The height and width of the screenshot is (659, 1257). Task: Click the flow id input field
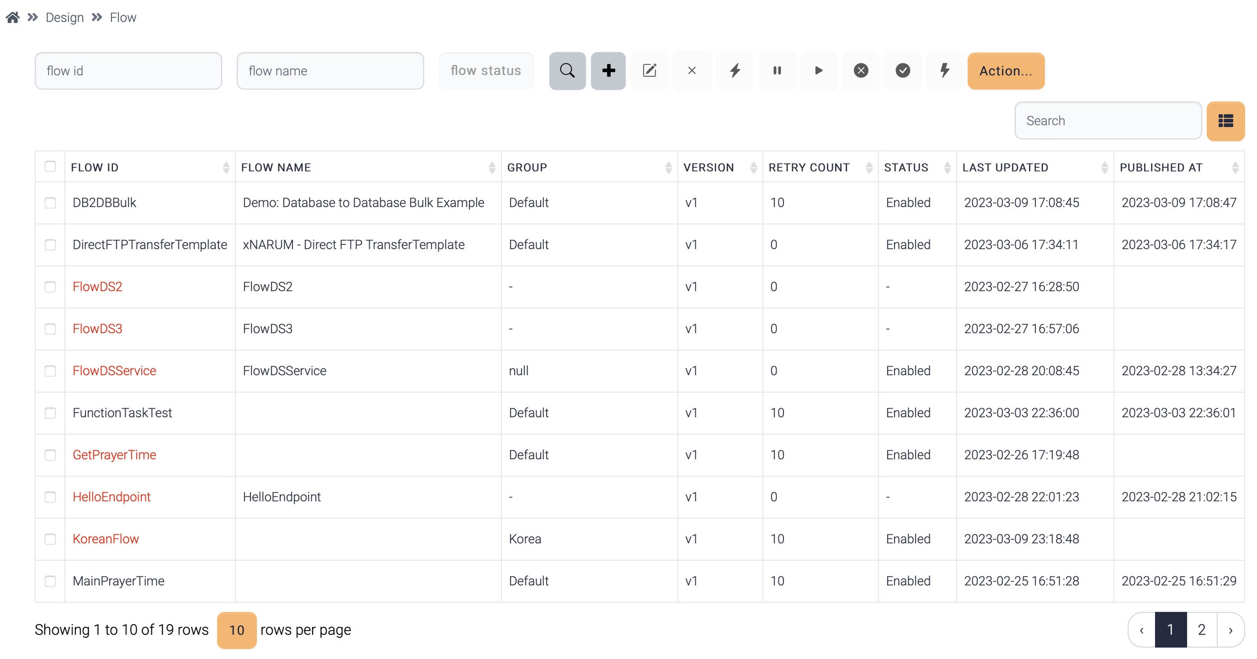click(128, 71)
